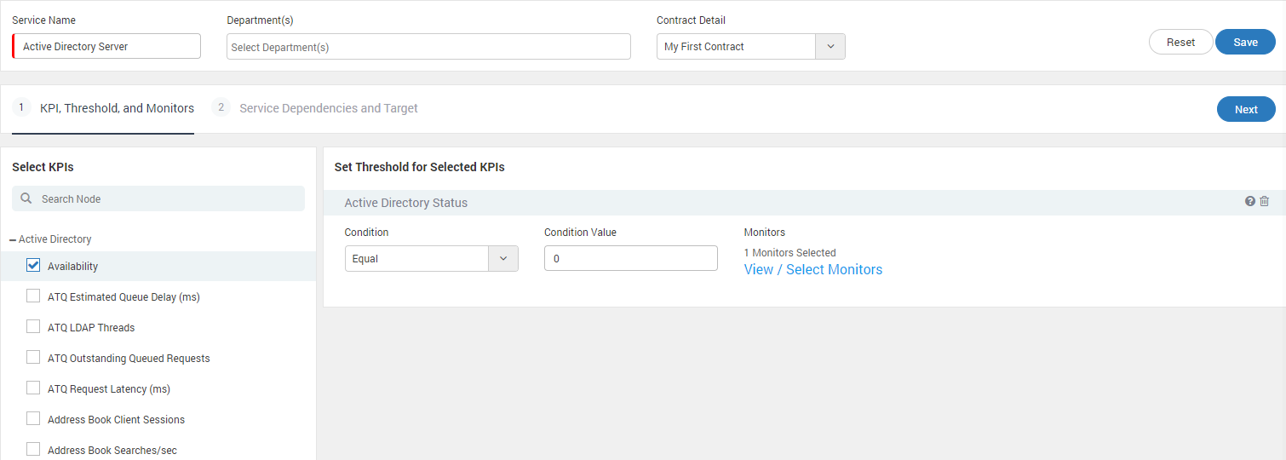Click step 2 number badge
The width and height of the screenshot is (1286, 460).
point(221,107)
